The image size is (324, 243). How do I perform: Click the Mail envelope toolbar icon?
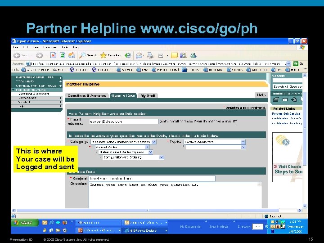click(139, 55)
